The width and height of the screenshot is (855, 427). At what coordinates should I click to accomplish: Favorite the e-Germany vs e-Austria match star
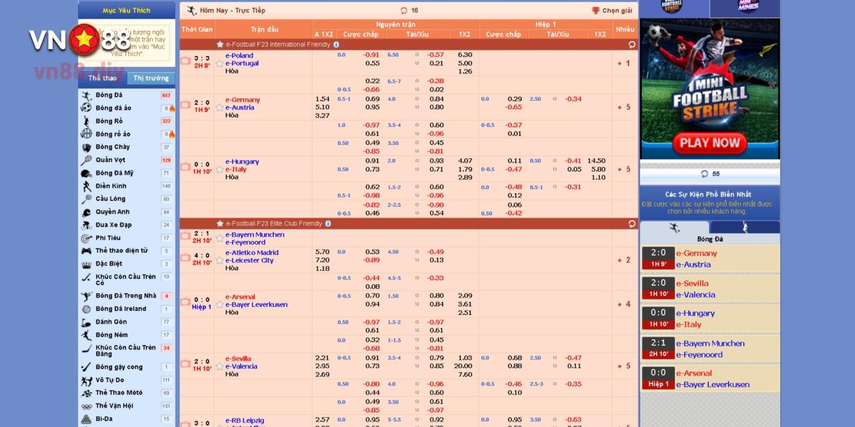(219, 107)
